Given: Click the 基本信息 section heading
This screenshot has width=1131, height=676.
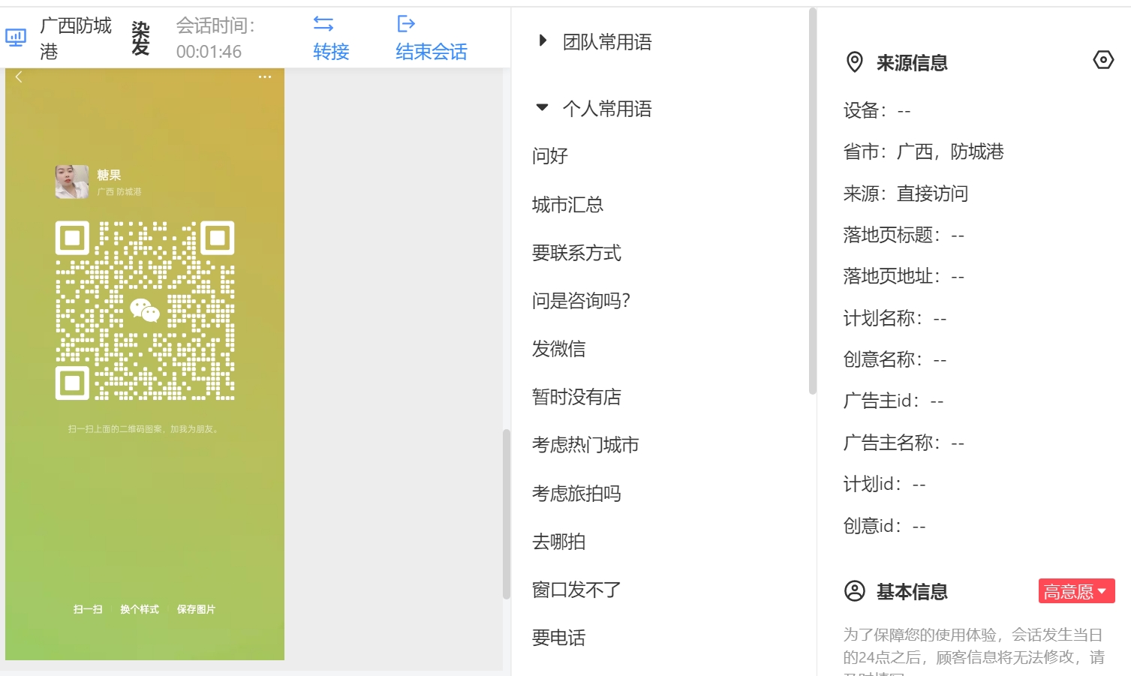Looking at the screenshot, I should point(912,592).
